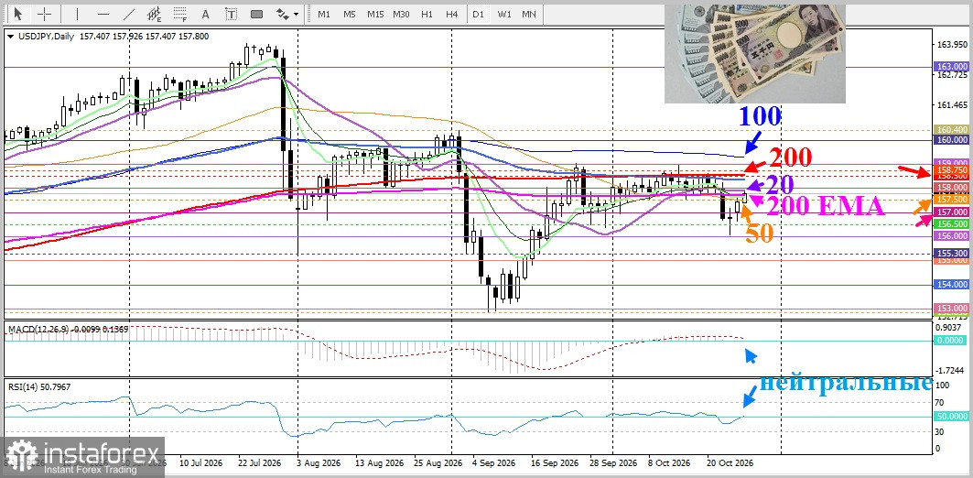Screen dimensions: 973x478
Task: Switch to the M1 timeframe
Action: [324, 14]
